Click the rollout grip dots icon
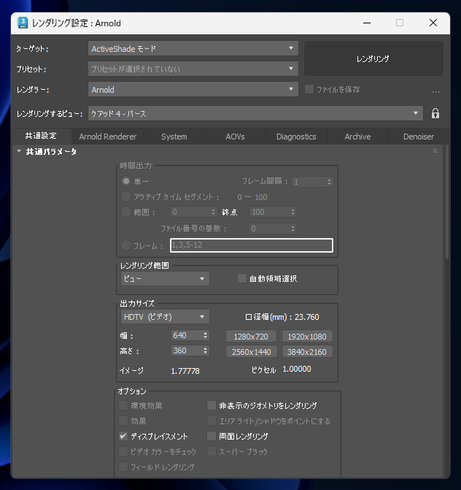 435,151
